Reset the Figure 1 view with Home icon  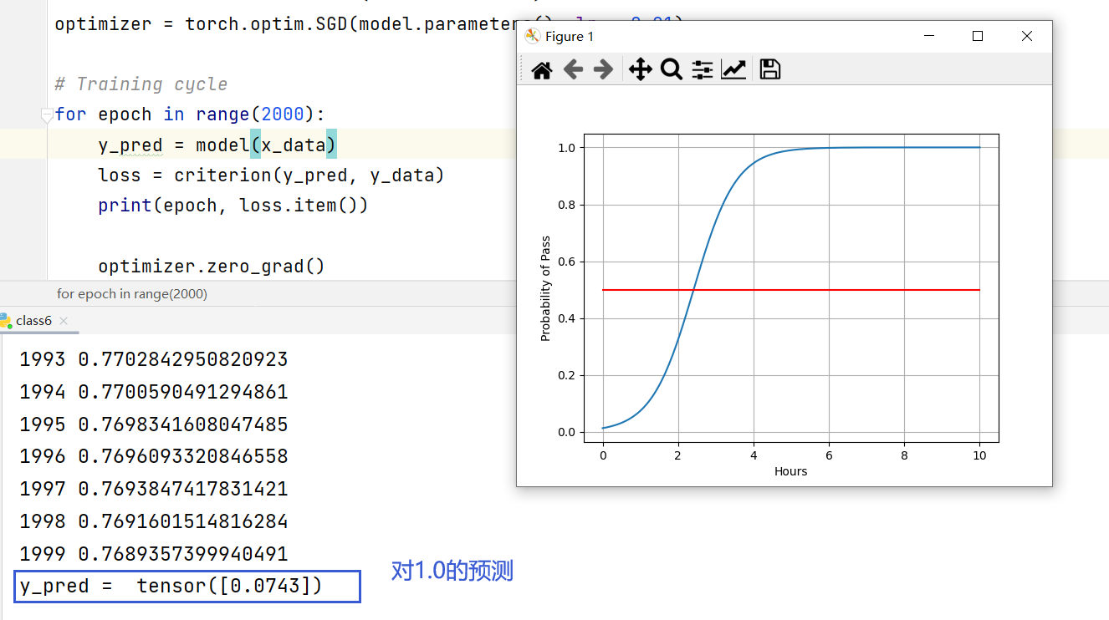tap(542, 69)
